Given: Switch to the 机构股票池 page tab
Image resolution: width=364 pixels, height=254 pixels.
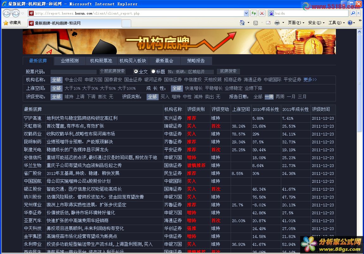Looking at the screenshot, I should (101, 61).
